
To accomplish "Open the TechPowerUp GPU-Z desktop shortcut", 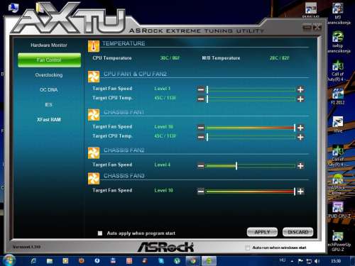I will tap(338, 241).
